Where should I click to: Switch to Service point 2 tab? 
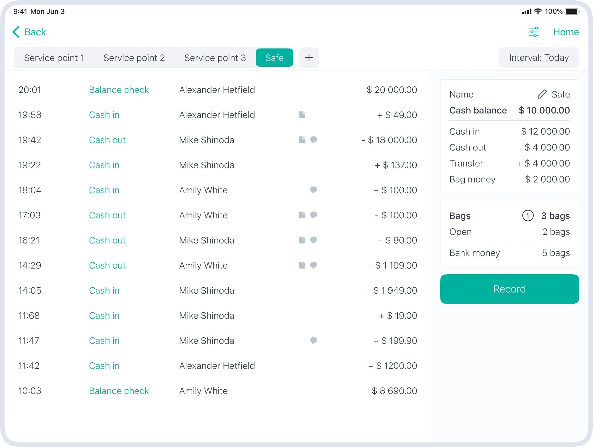click(x=134, y=58)
